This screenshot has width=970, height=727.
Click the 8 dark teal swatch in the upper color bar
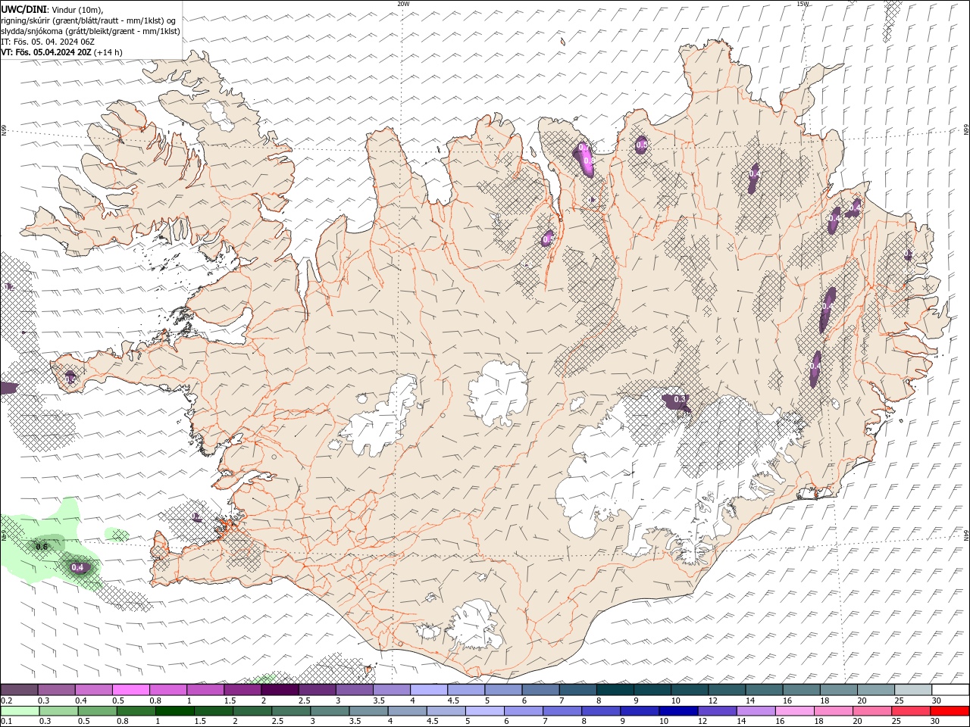(x=615, y=690)
